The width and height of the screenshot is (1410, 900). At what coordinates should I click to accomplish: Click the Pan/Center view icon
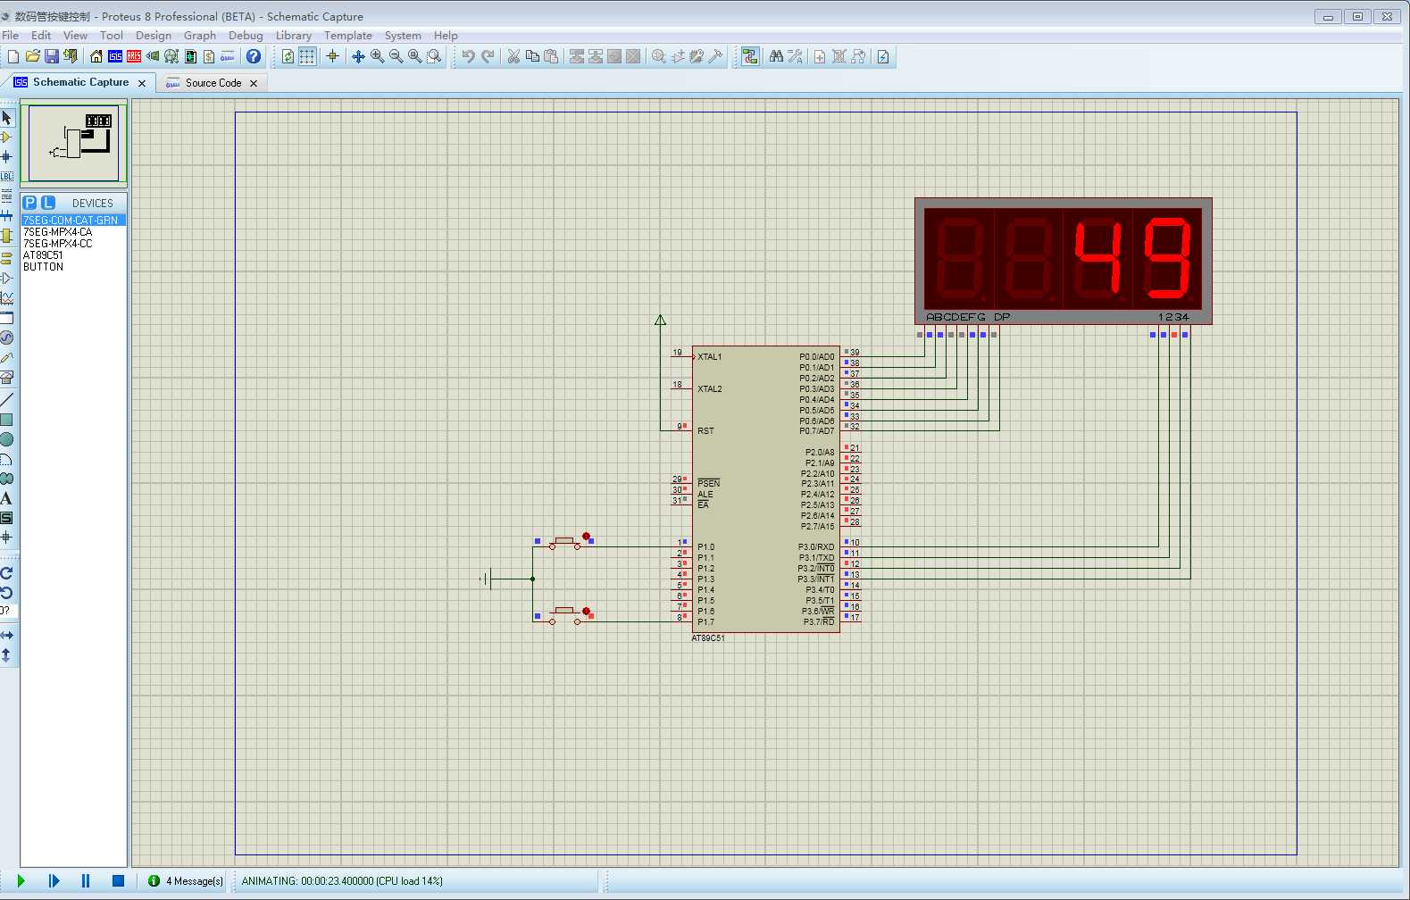tap(358, 56)
